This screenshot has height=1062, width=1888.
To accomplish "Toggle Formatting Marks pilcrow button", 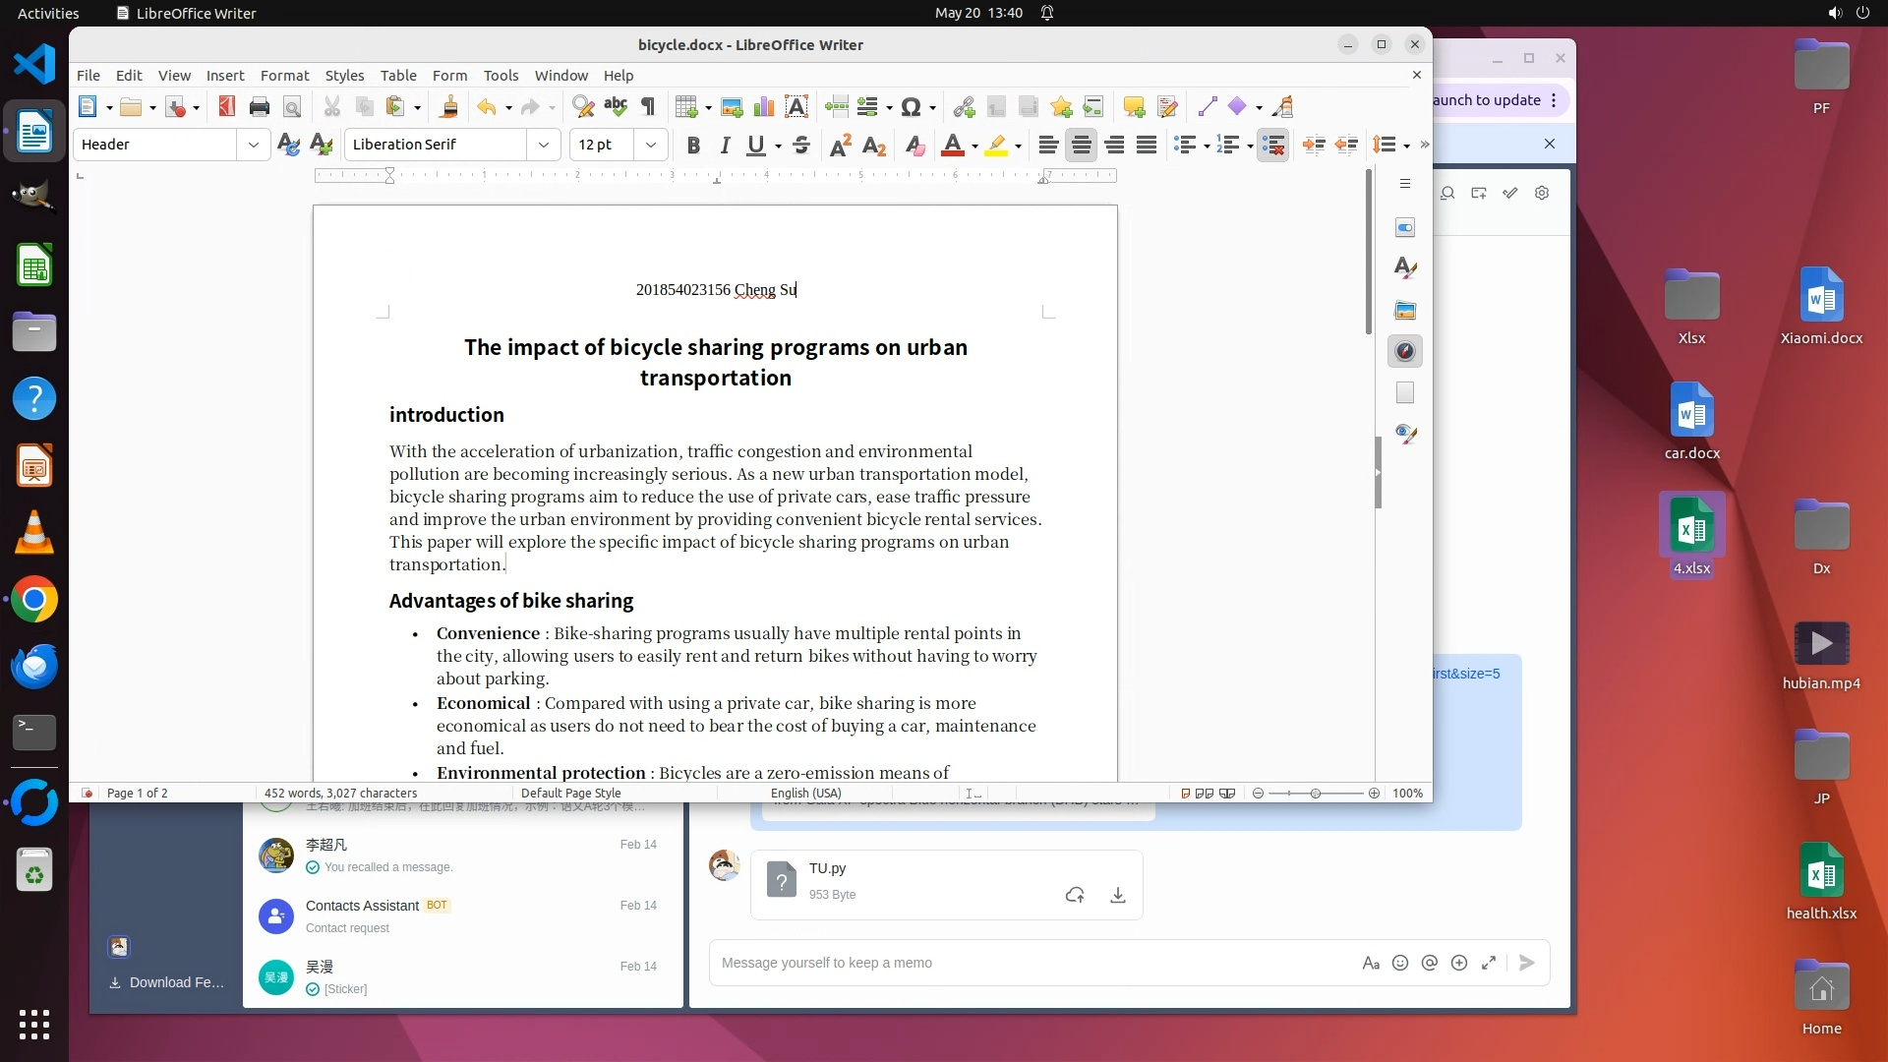I will point(648,107).
